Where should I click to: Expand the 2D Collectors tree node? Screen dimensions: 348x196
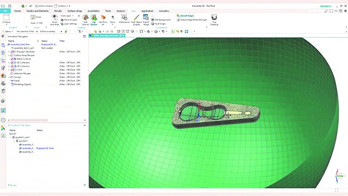[9, 63]
